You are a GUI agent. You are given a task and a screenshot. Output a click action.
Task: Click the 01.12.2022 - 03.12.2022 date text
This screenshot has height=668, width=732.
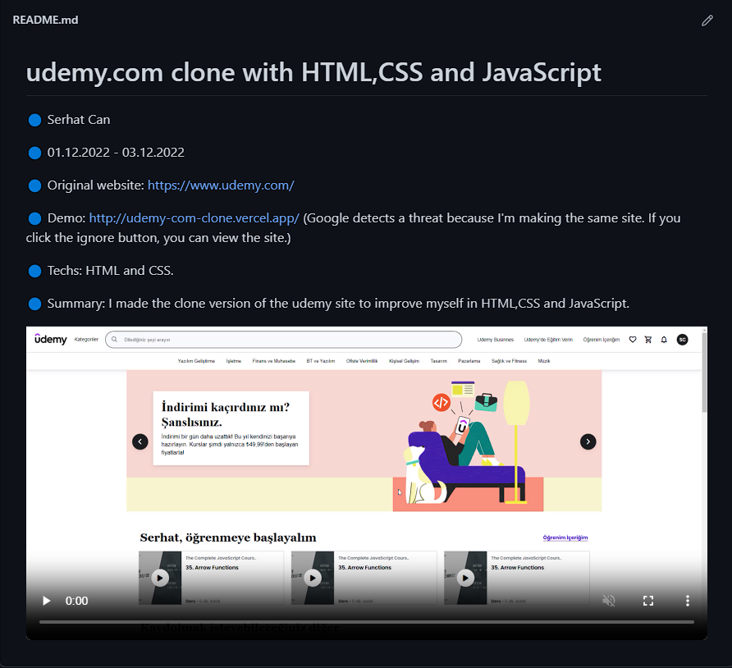click(116, 153)
